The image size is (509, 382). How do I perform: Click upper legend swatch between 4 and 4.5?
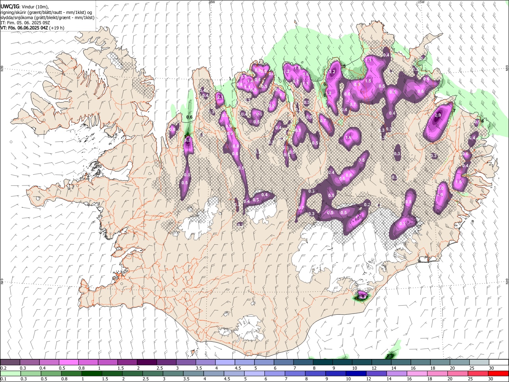pyautogui.click(x=225, y=362)
